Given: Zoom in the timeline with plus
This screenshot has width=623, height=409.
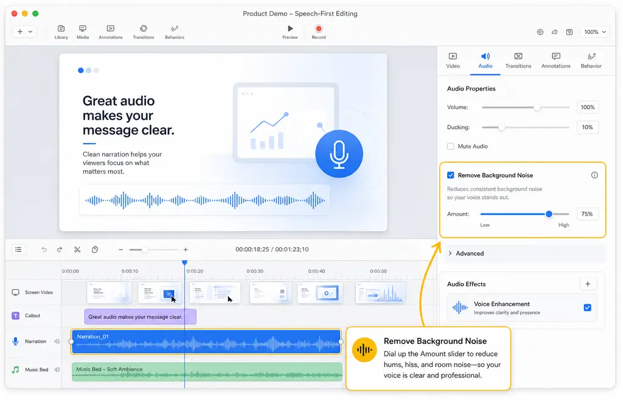Looking at the screenshot, I should (x=186, y=250).
